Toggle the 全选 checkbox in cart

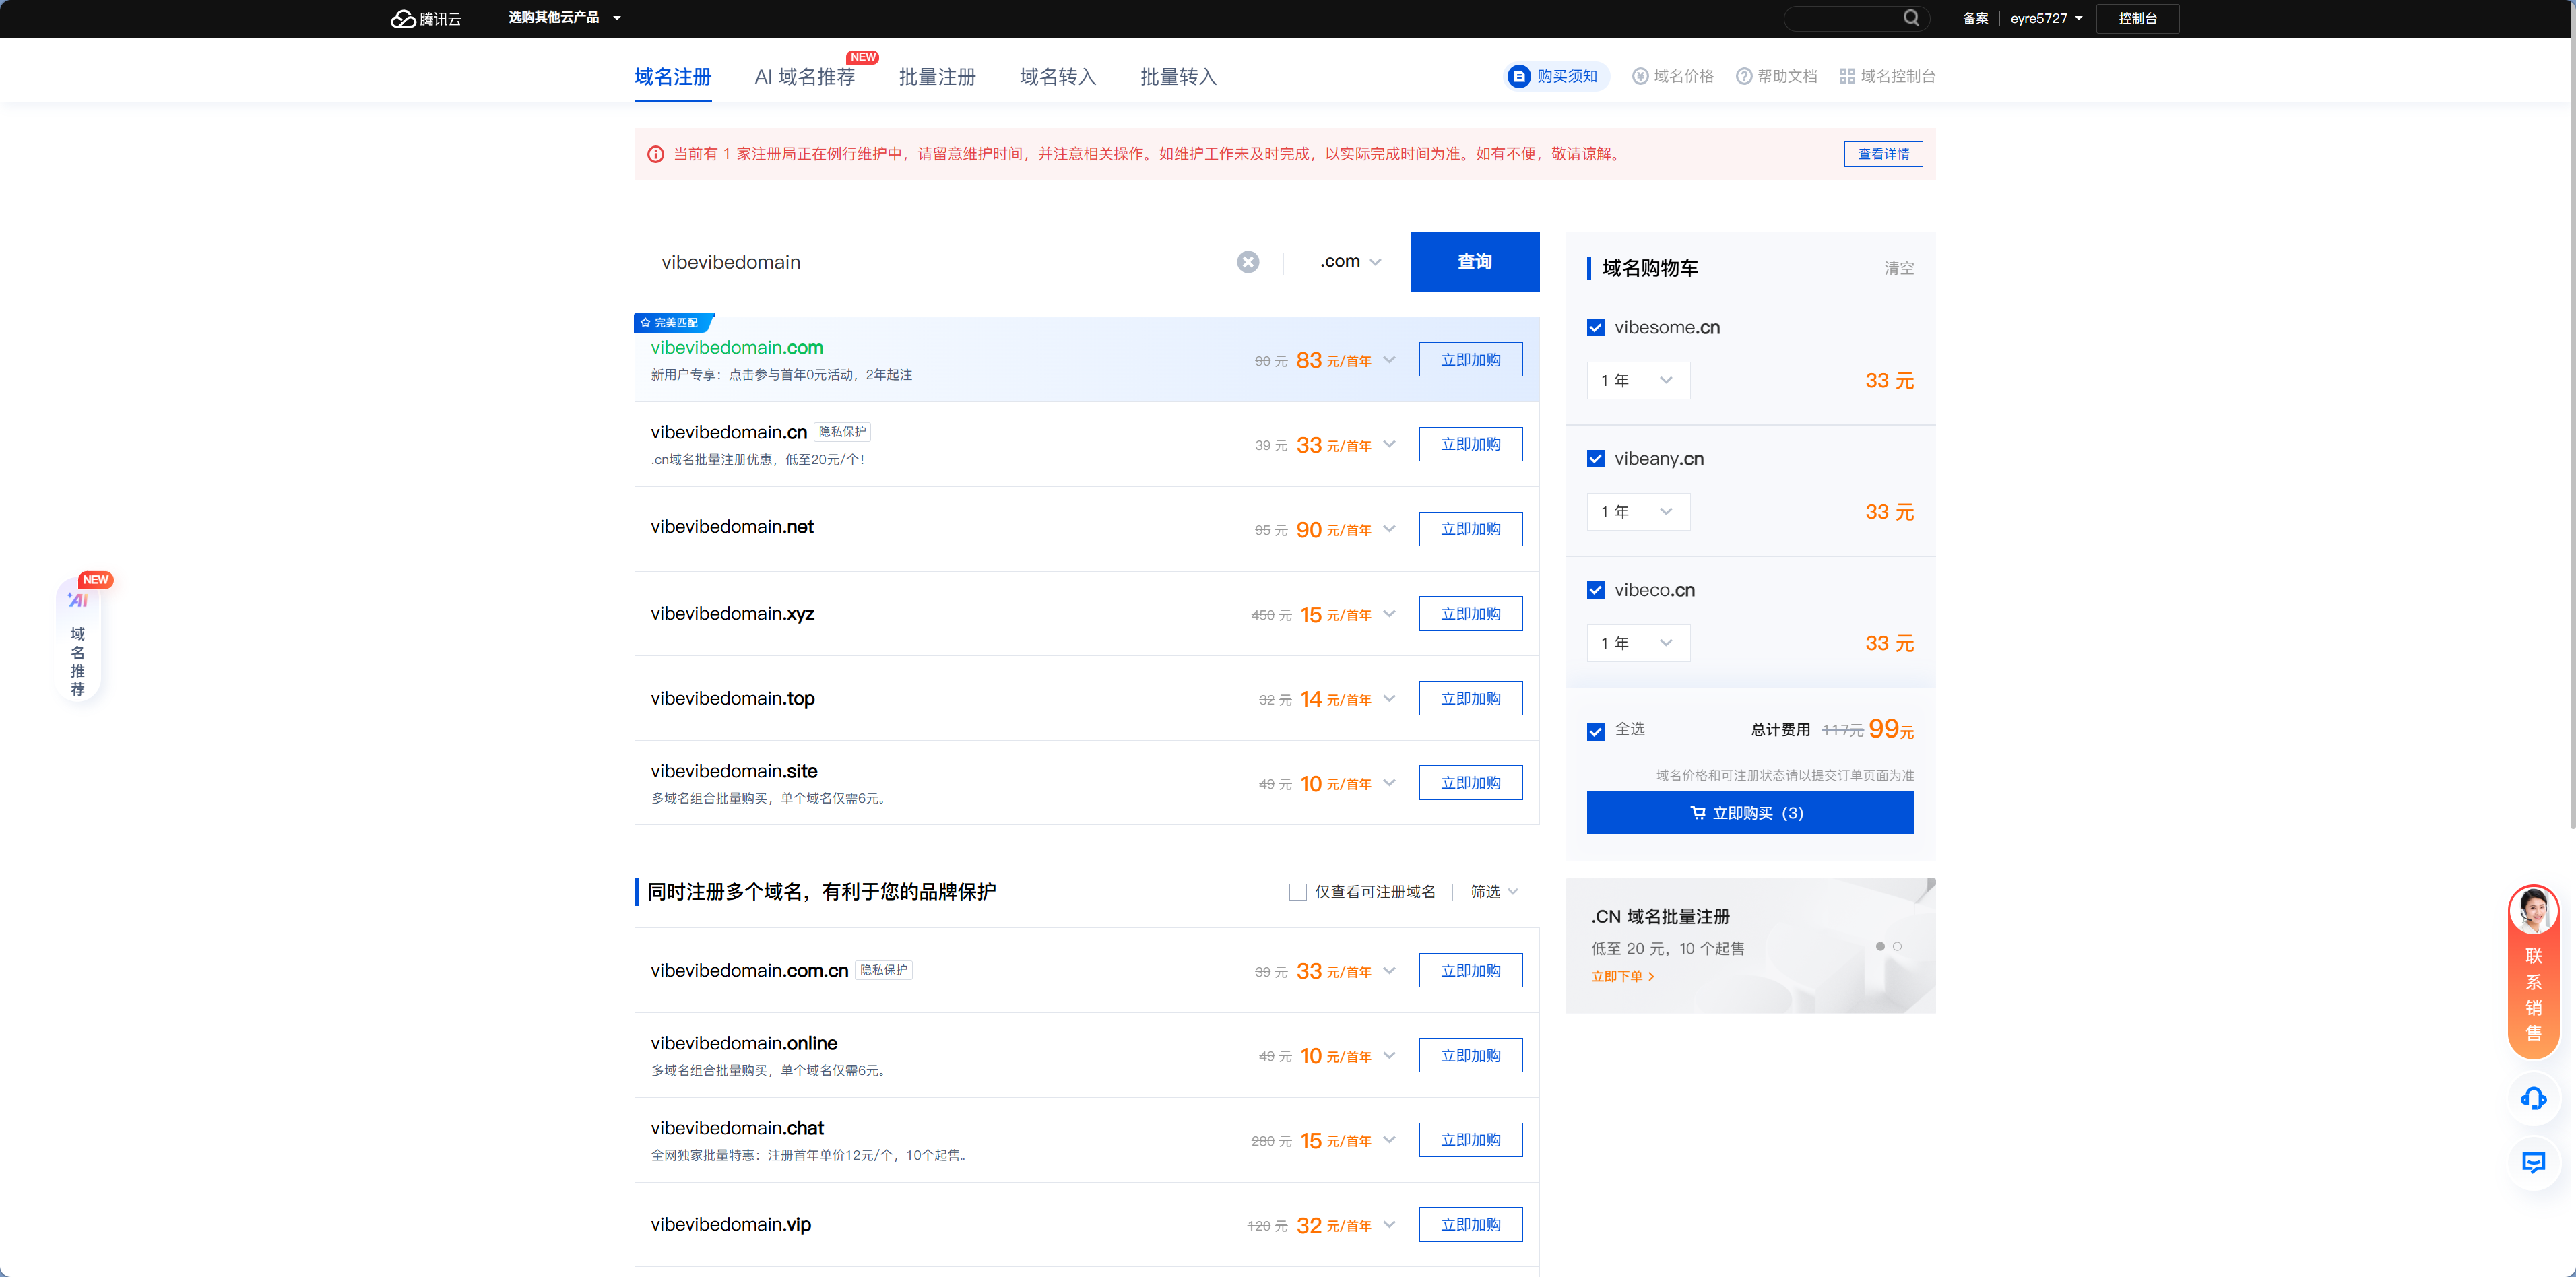tap(1596, 731)
